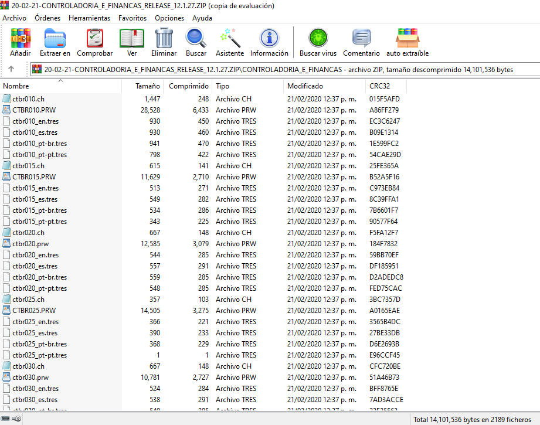This screenshot has height=425, width=540.
Task: Select the ctbr020.ch file icon
Action: (6, 233)
